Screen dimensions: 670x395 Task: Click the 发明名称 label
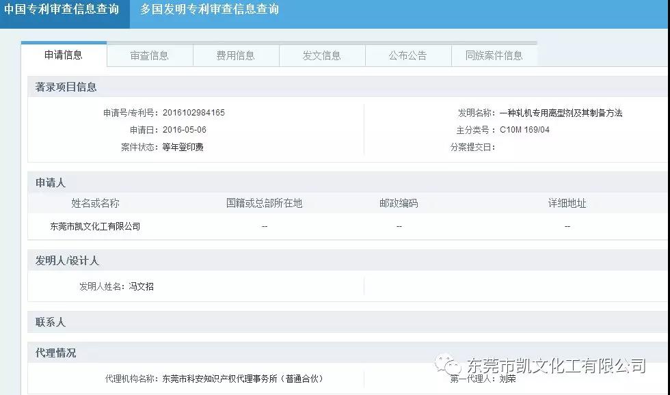477,113
